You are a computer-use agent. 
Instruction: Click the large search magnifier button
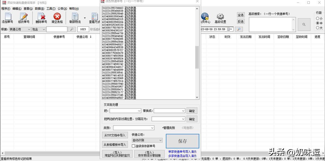click(304, 25)
